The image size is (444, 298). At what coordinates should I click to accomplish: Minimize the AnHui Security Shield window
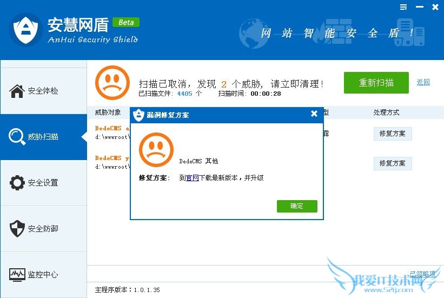click(420, 7)
